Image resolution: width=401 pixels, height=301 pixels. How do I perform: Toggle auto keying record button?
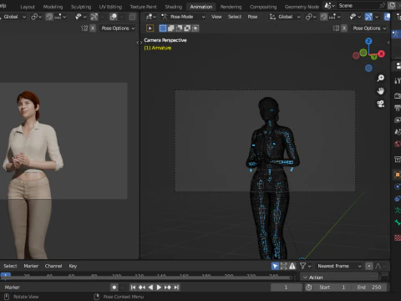click(114, 288)
